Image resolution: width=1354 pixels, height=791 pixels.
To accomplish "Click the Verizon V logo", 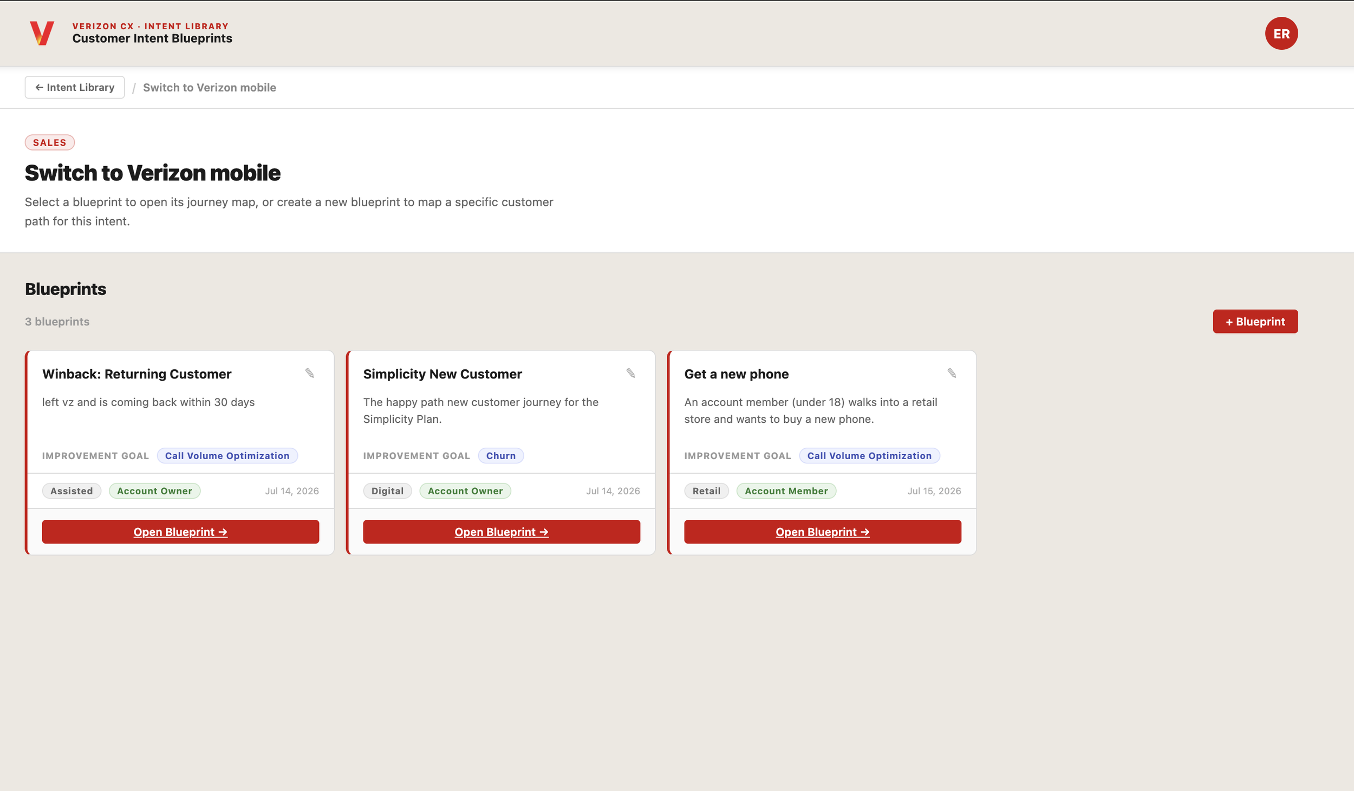I will 42,33.
